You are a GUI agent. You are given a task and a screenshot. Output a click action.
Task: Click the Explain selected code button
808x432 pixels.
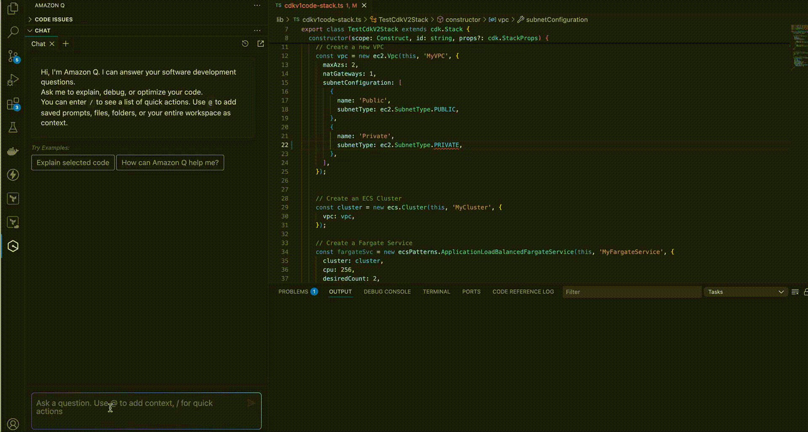point(73,163)
